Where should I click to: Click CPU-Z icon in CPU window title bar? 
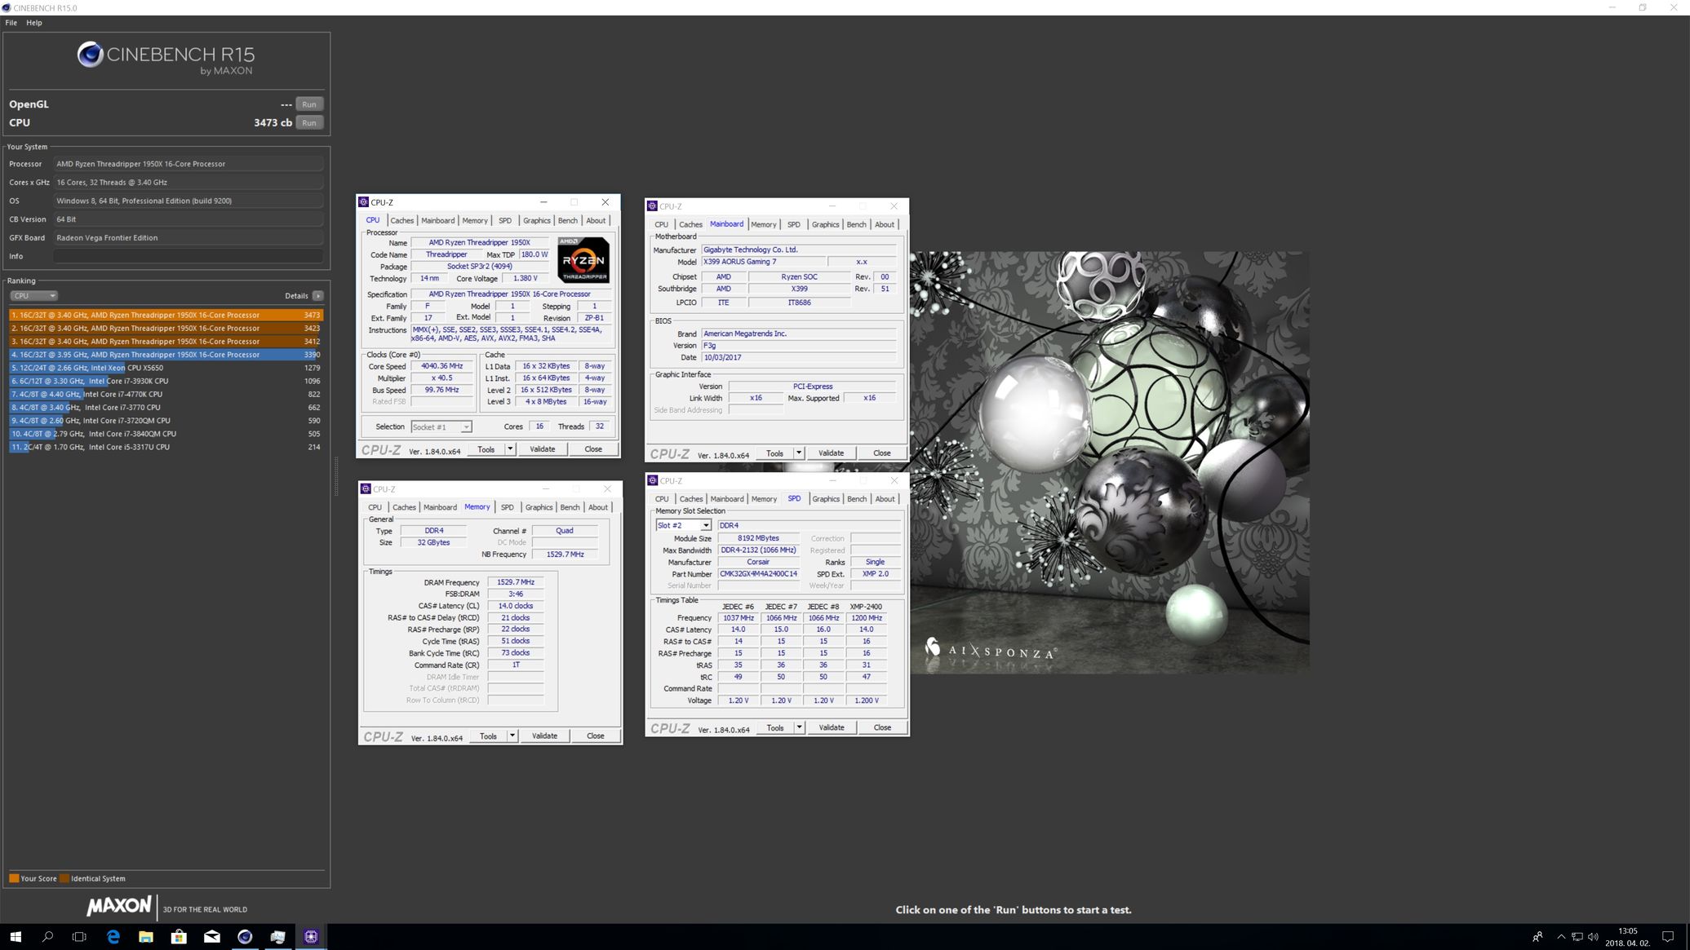[x=364, y=202]
